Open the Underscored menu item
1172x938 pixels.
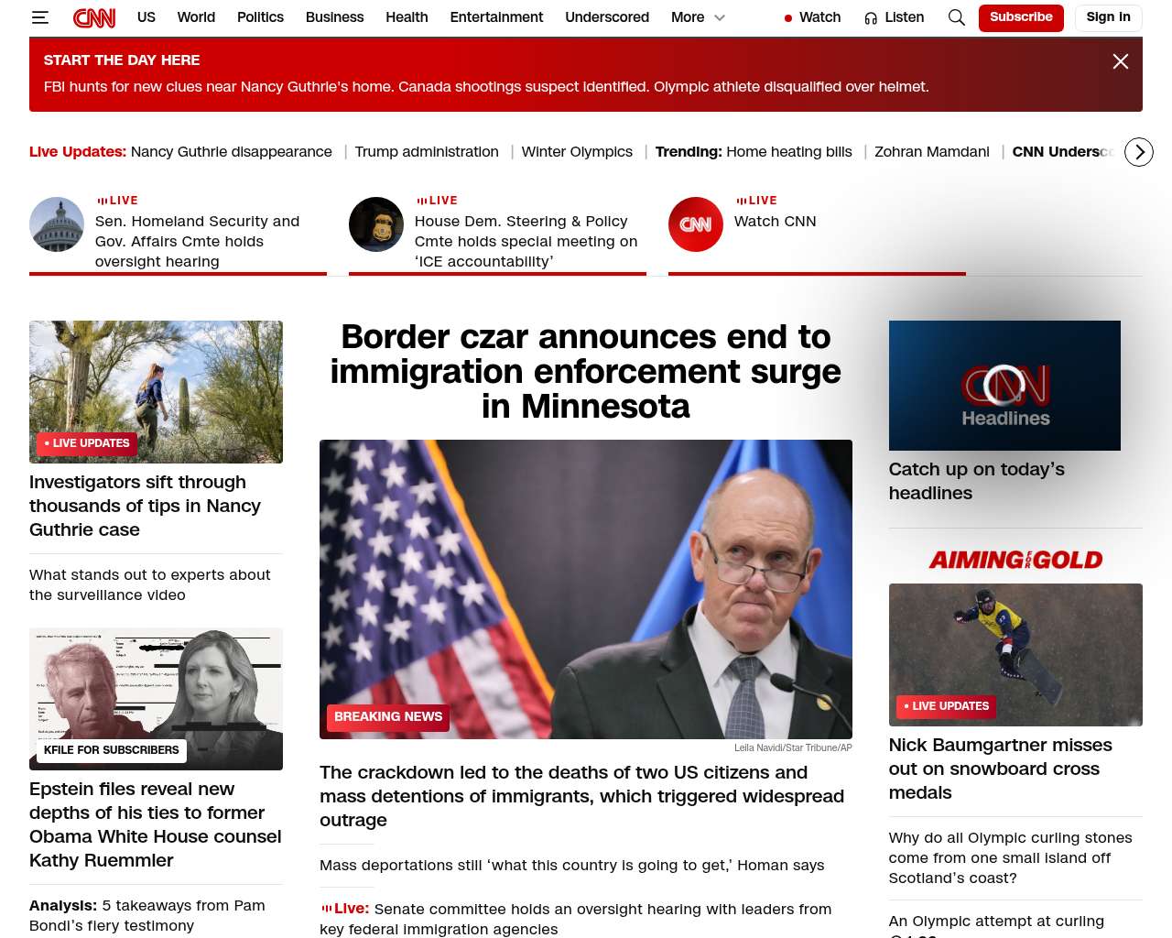click(607, 17)
